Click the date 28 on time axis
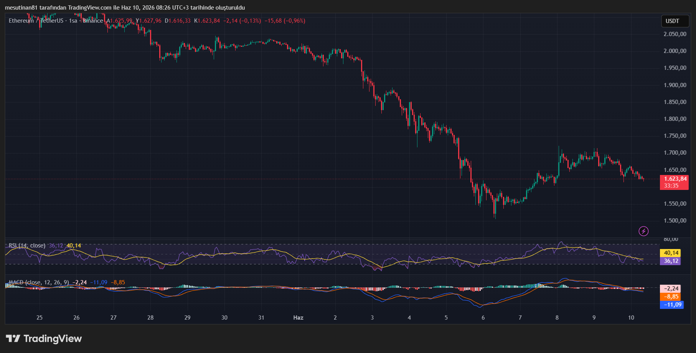The width and height of the screenshot is (696, 353). (150, 318)
